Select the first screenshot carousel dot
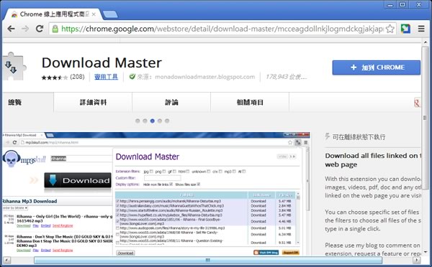 tap(138, 121)
